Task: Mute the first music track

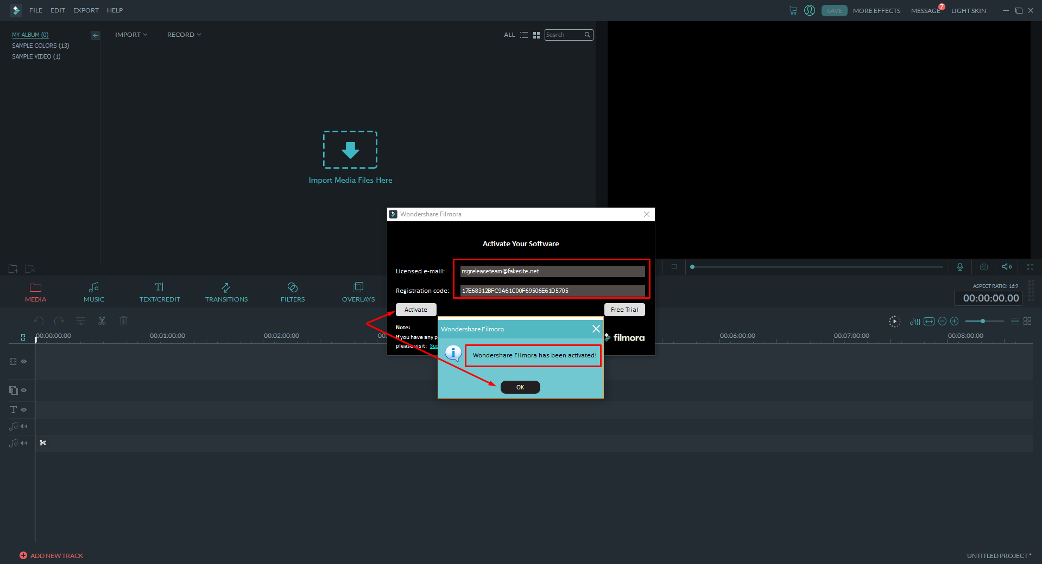Action: click(x=24, y=426)
